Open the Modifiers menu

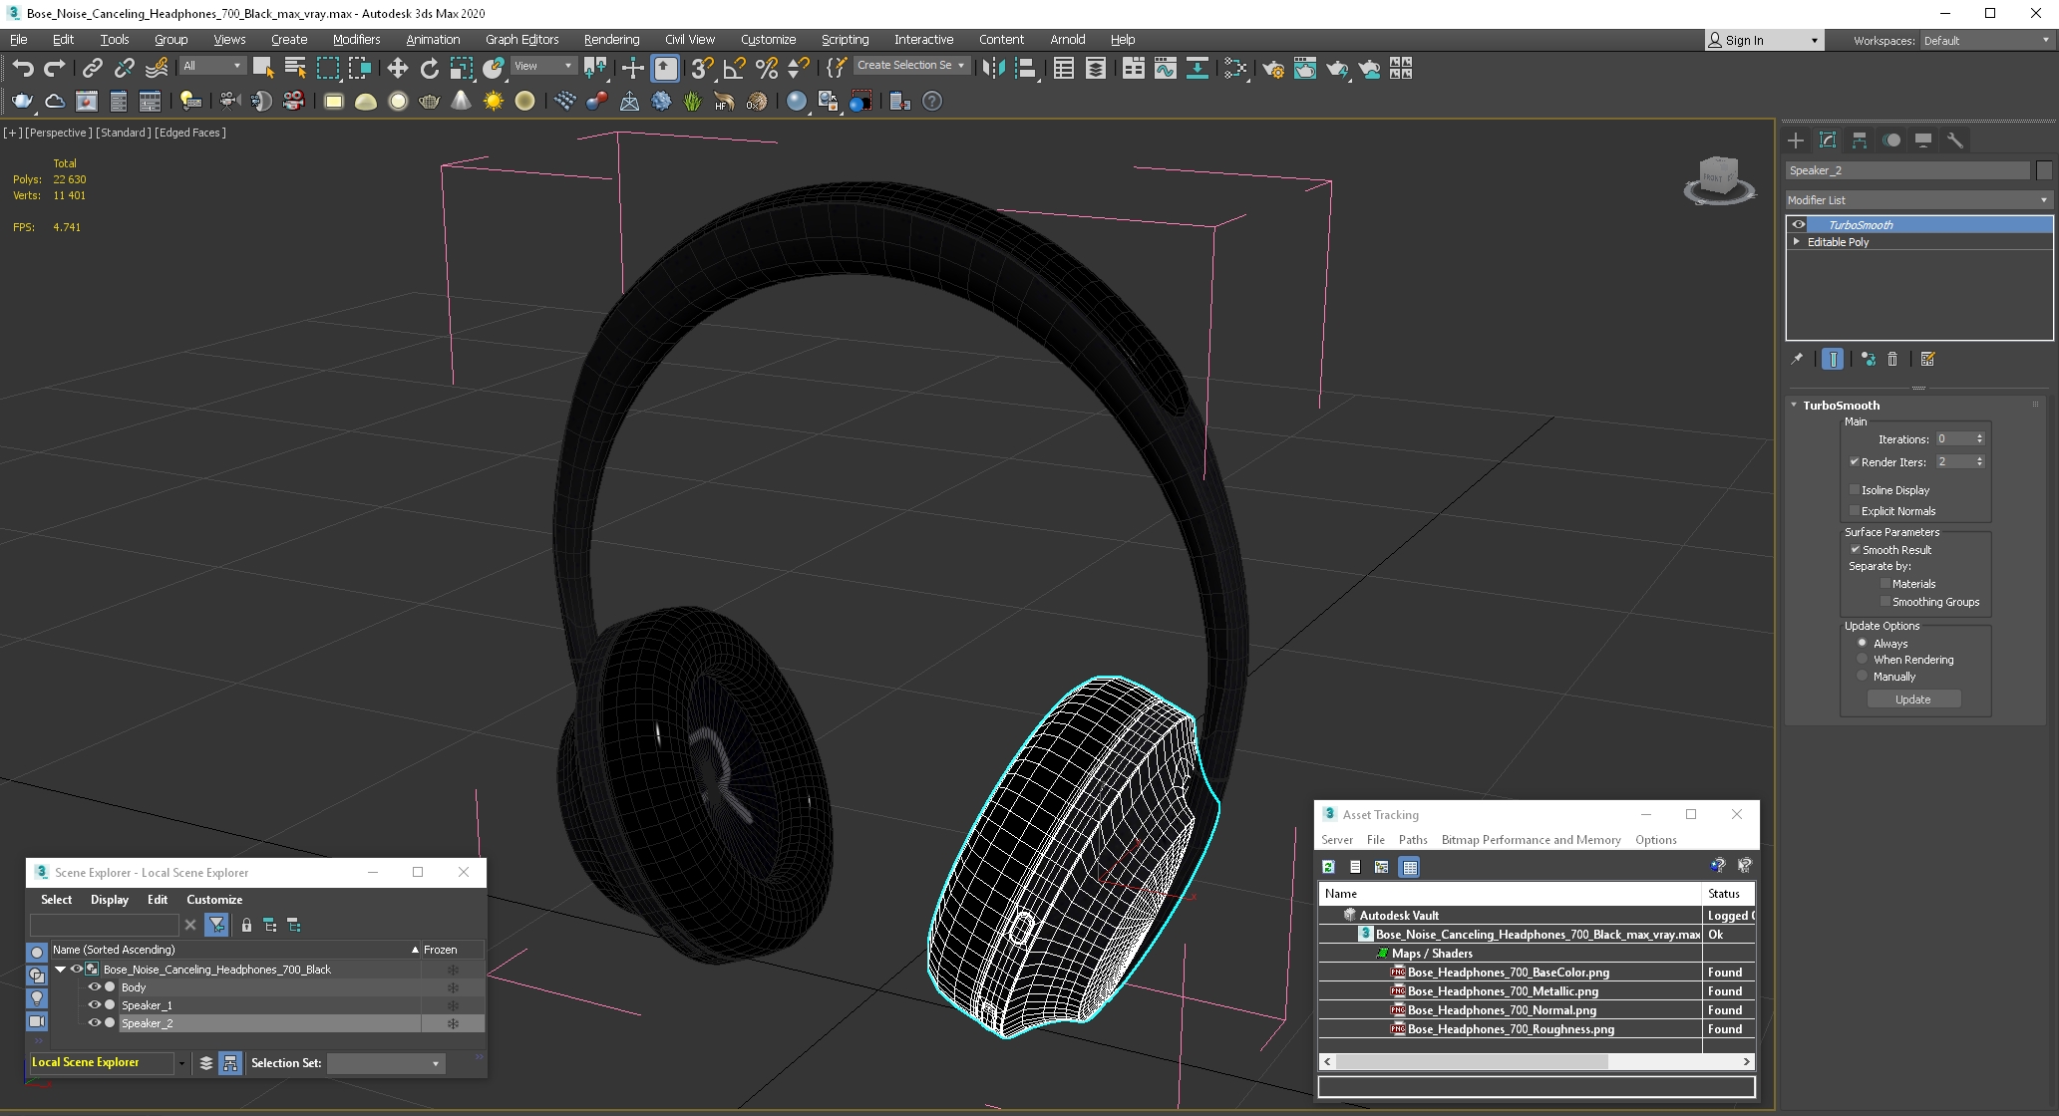356,40
